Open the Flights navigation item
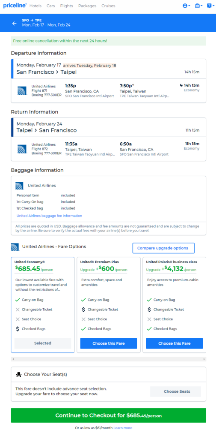 point(66,6)
